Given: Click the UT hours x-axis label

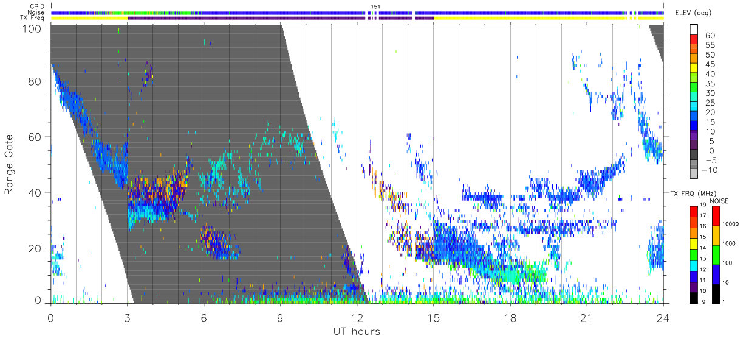Looking at the screenshot, I should [357, 331].
